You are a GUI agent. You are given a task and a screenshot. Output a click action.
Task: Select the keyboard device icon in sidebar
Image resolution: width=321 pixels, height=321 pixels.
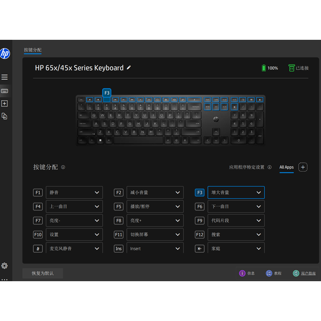coord(5,91)
